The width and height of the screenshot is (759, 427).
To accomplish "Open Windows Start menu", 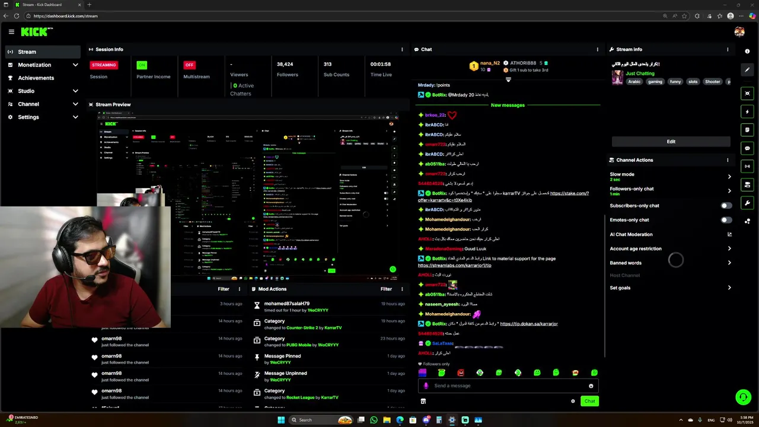I will tap(281, 420).
